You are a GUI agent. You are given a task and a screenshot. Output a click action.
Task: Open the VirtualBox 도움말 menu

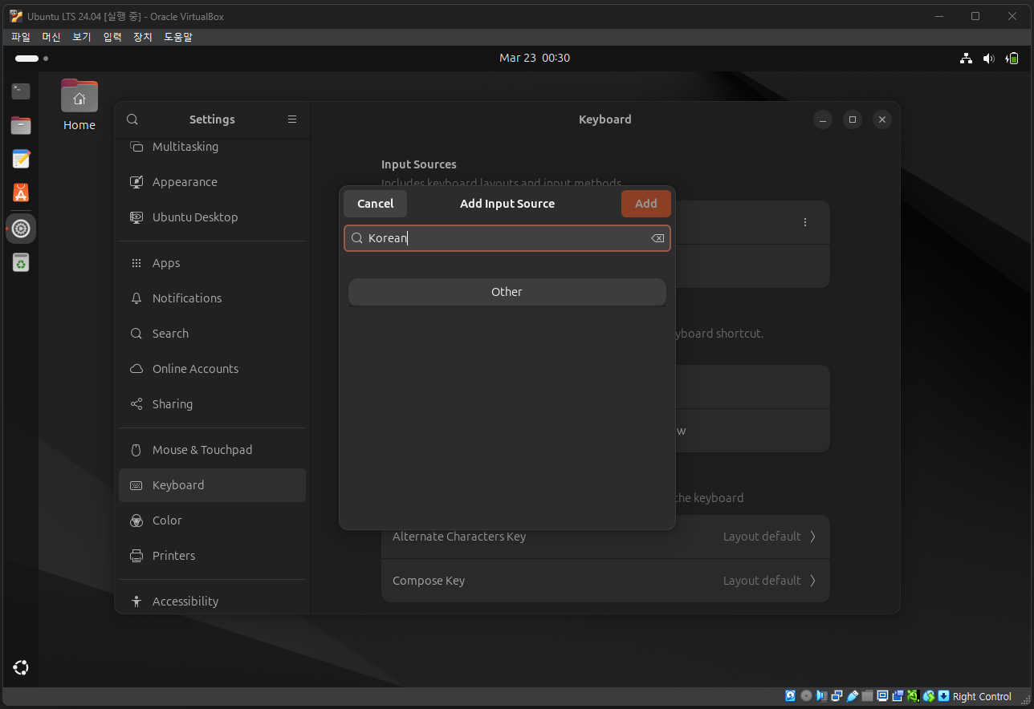click(178, 37)
